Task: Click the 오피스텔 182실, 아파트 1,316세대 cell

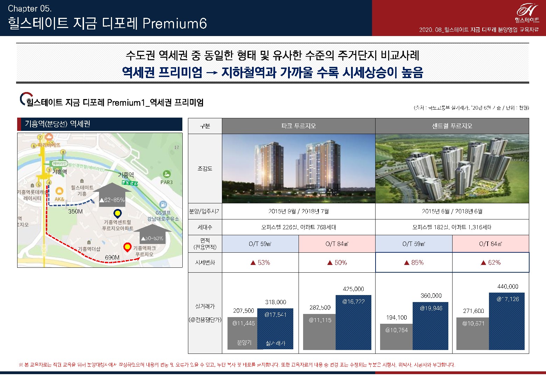Action: point(452,227)
